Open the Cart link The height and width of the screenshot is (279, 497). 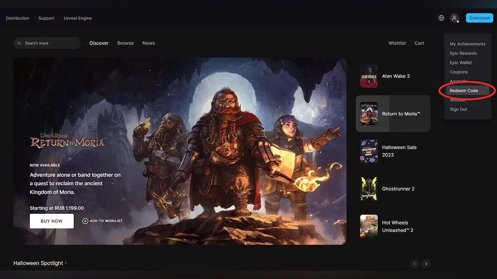419,43
